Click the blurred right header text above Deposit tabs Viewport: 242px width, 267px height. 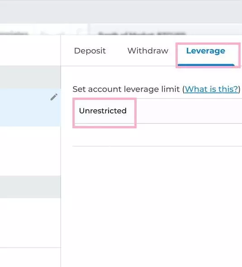pos(142,33)
